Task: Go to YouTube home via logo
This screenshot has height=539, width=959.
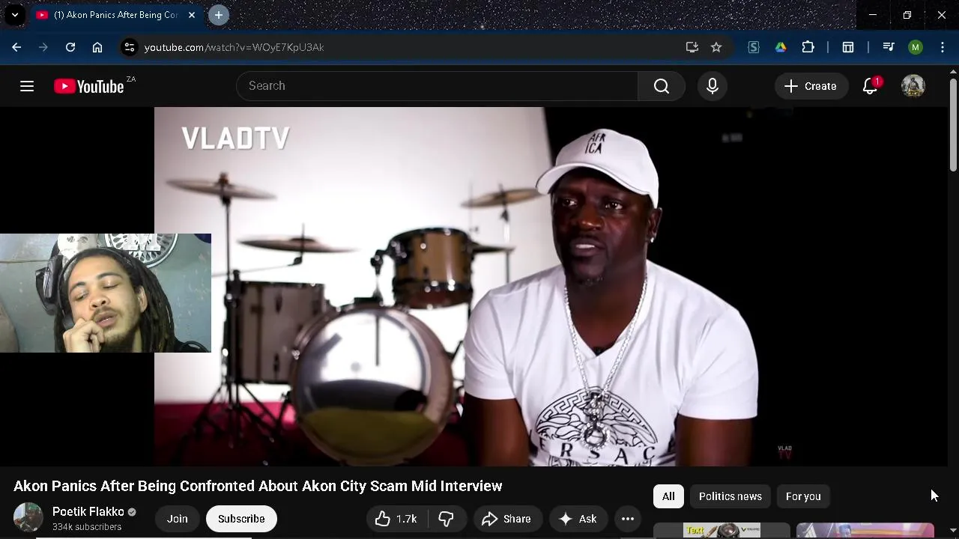Action: [88, 86]
